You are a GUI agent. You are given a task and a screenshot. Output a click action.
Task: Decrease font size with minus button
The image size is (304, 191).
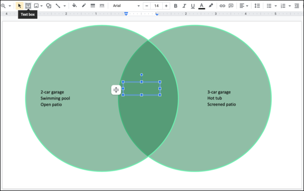pos(147,6)
